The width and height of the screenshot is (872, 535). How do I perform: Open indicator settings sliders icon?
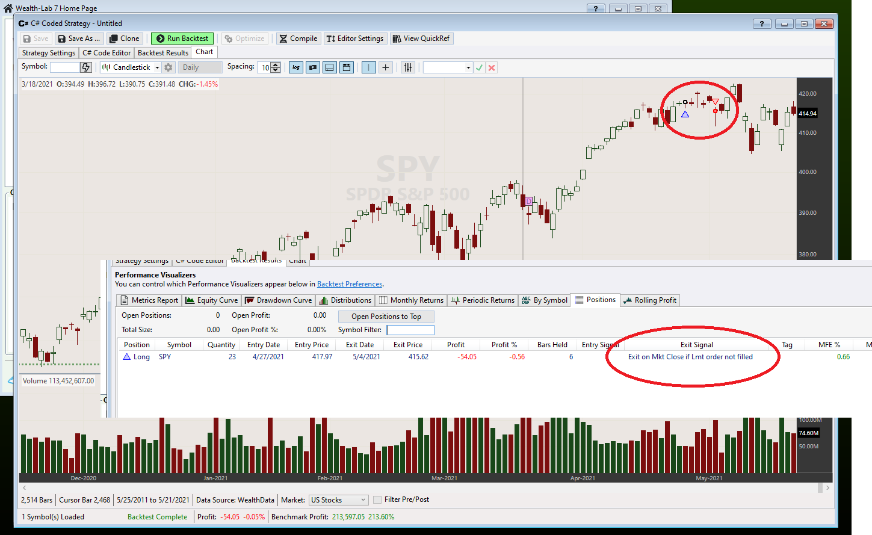click(408, 67)
